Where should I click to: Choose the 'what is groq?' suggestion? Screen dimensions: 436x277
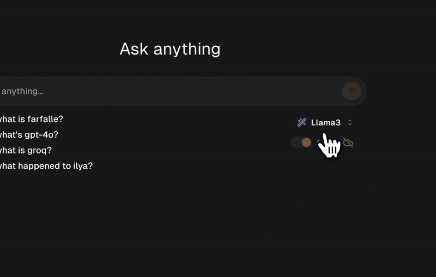(26, 150)
